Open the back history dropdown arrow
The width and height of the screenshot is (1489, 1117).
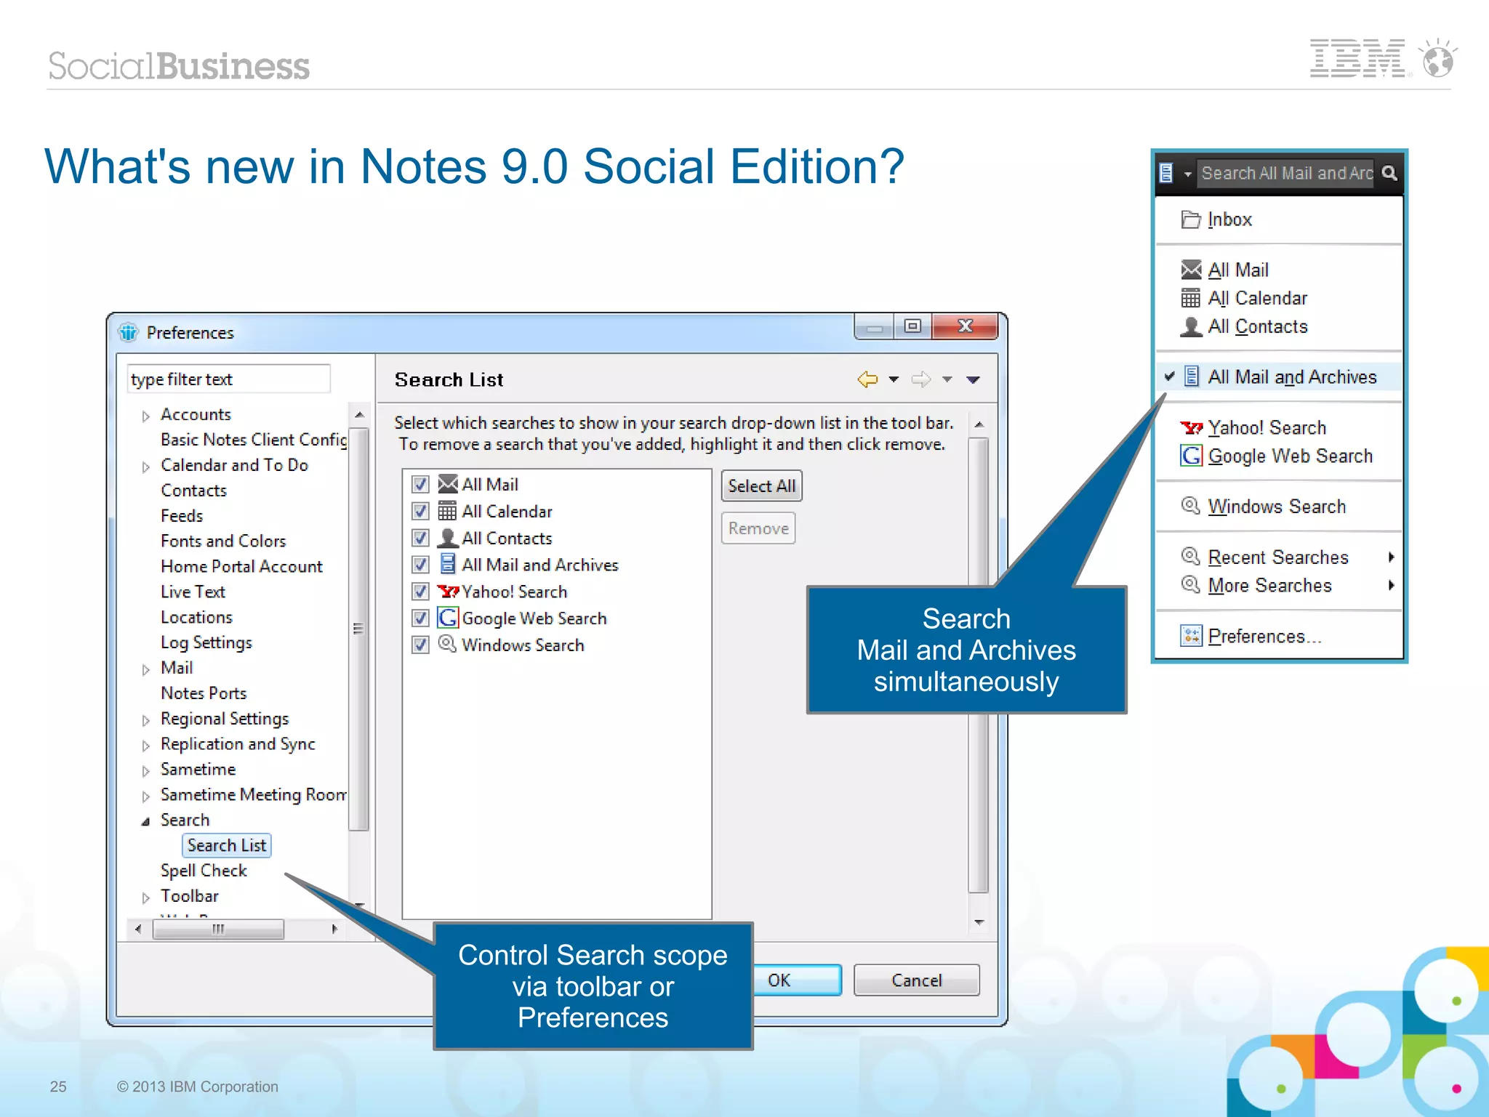[894, 379]
